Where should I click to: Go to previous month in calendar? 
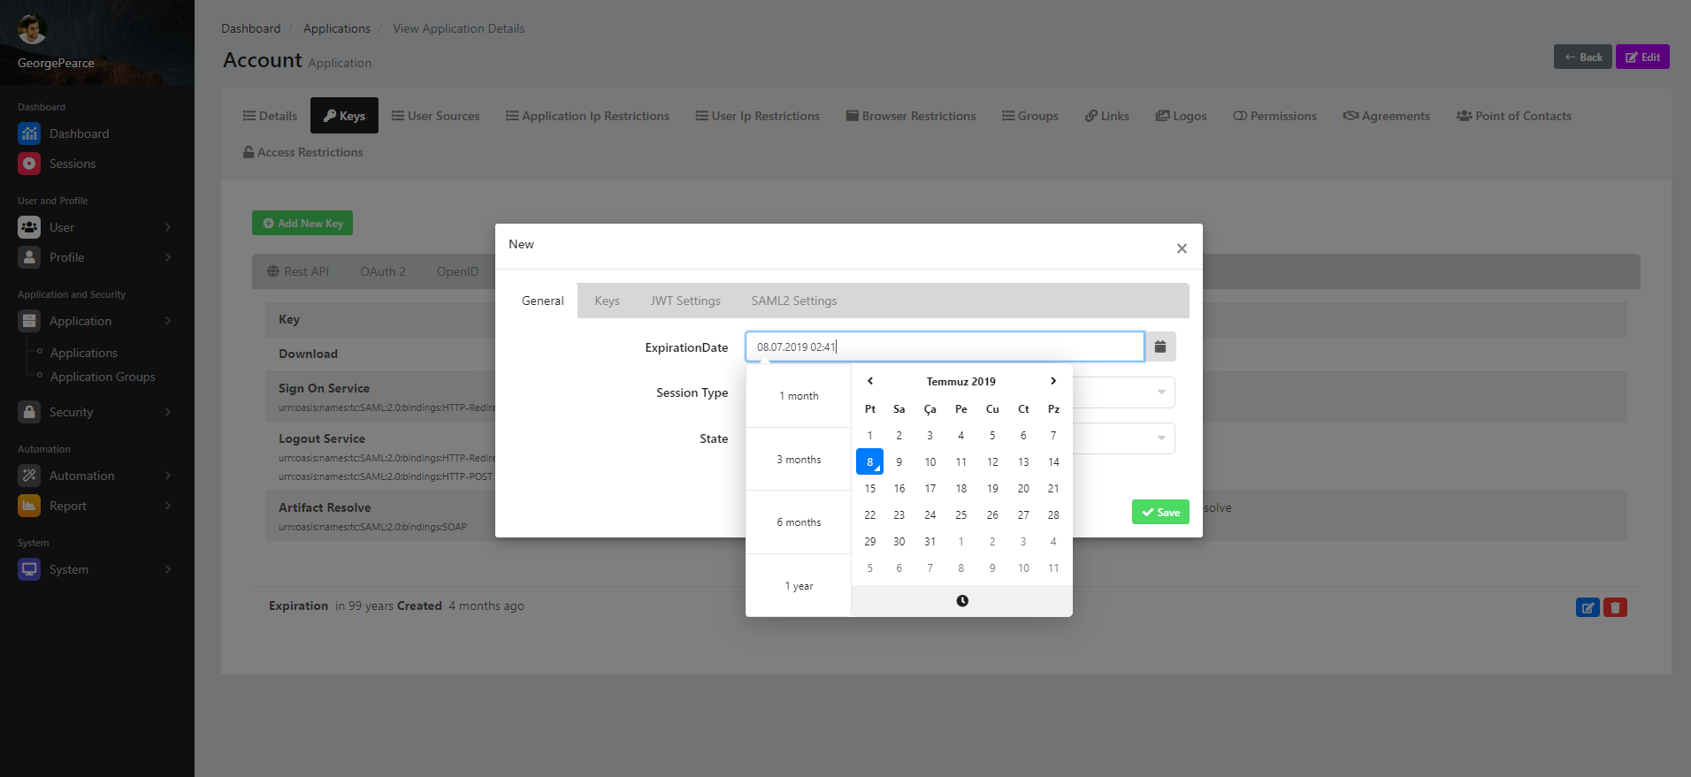click(870, 381)
